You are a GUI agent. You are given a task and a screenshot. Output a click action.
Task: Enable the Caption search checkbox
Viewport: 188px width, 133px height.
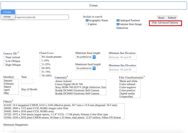point(87,25)
